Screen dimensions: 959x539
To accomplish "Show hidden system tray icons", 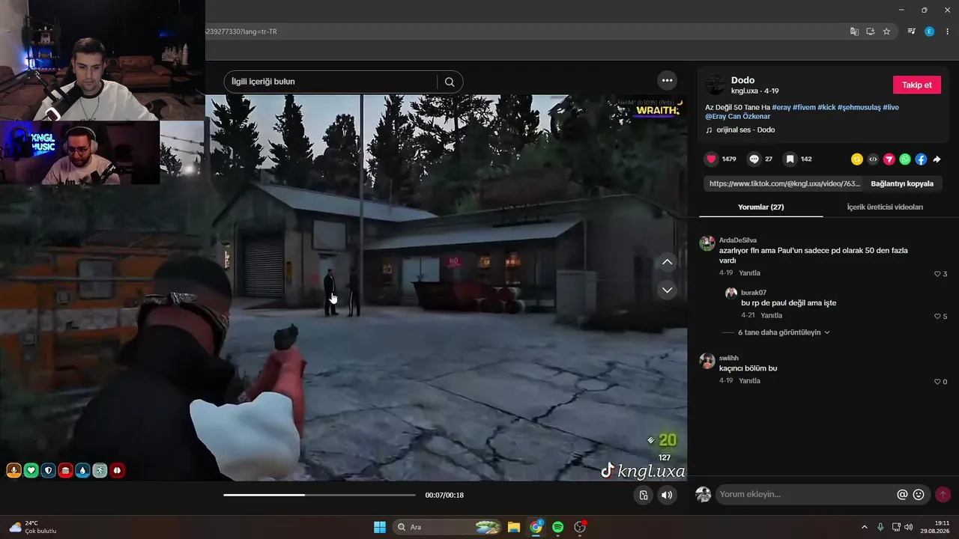I will click(864, 527).
